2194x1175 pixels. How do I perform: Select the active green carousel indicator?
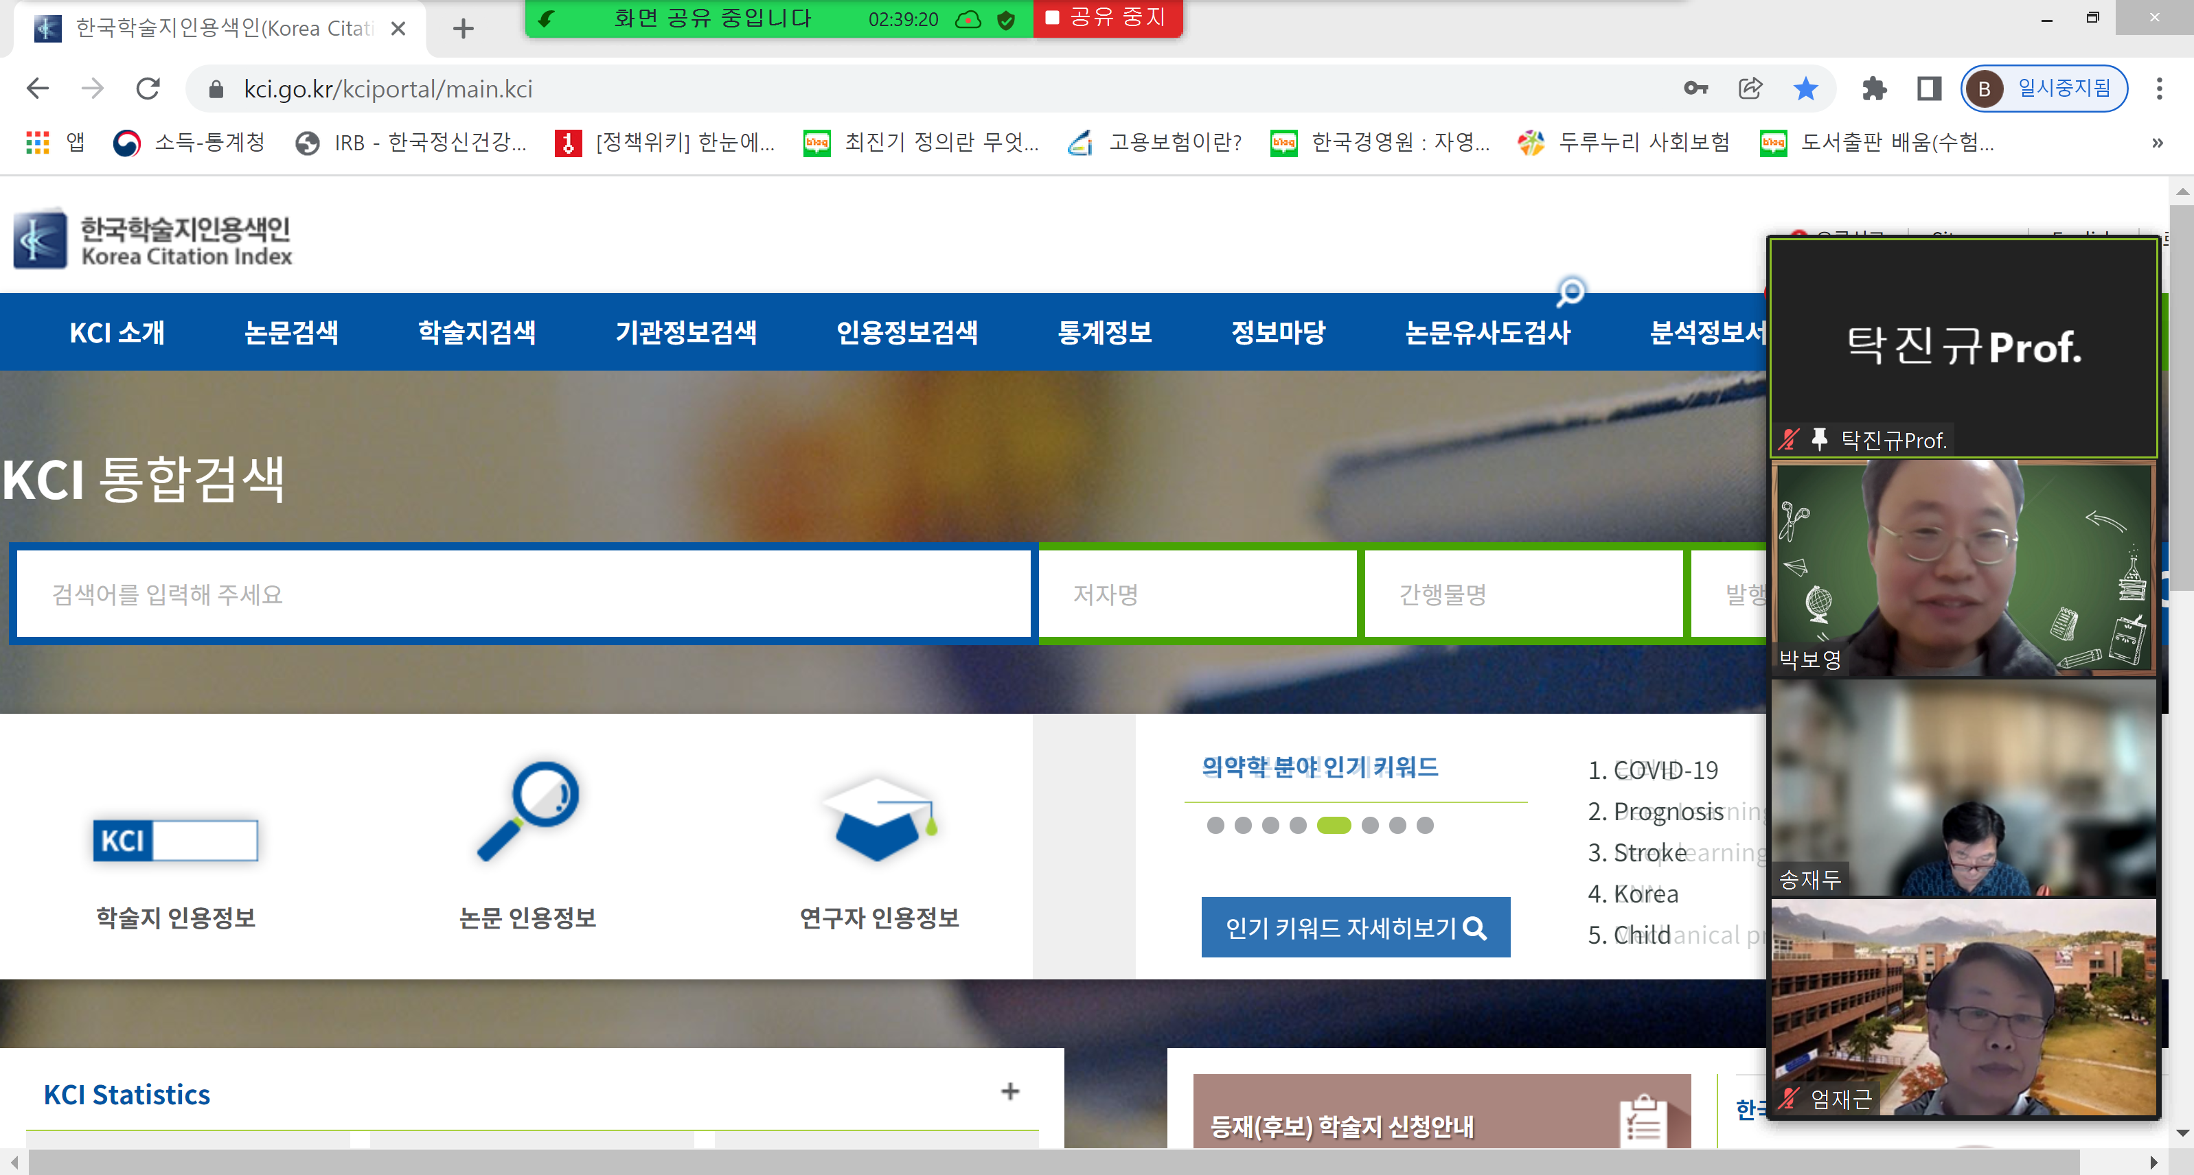click(1333, 825)
